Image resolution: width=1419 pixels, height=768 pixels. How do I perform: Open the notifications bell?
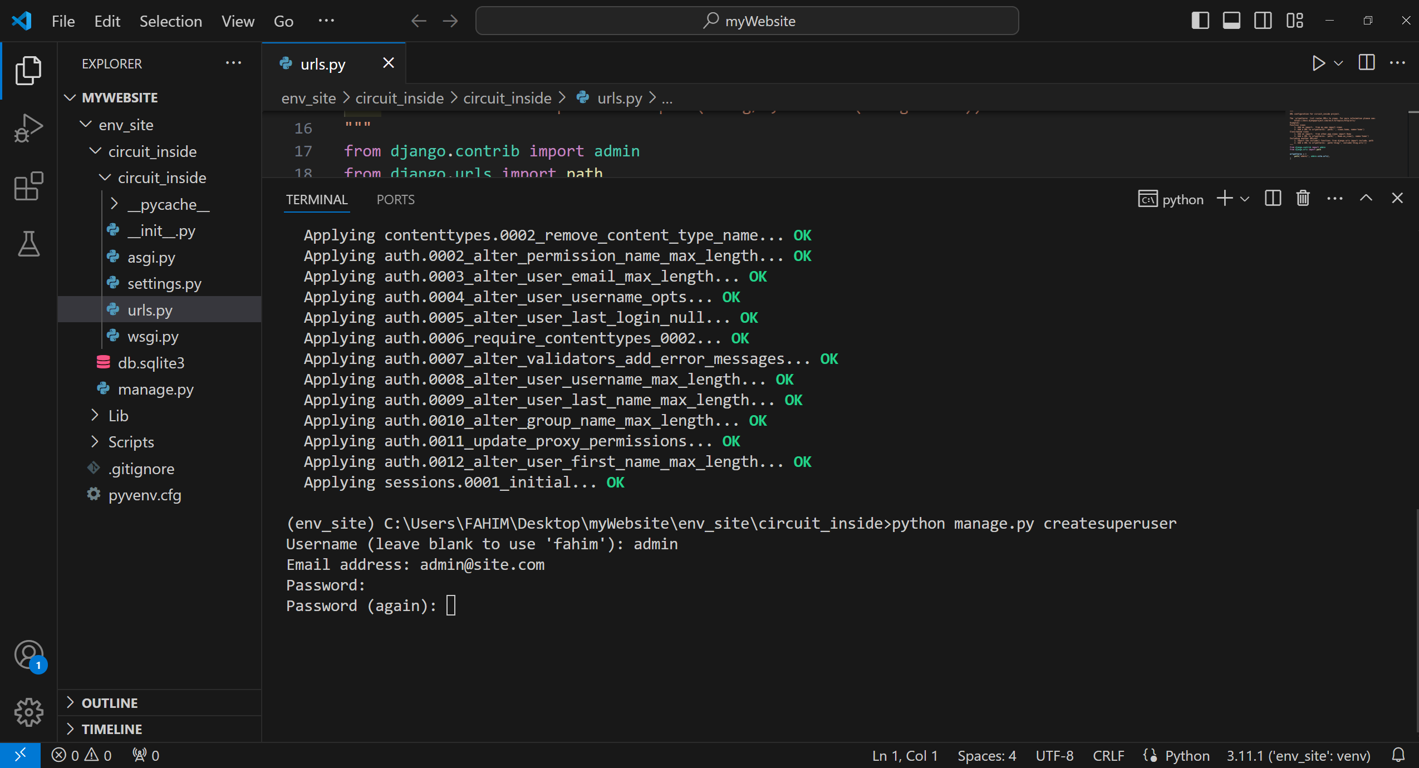(1398, 755)
